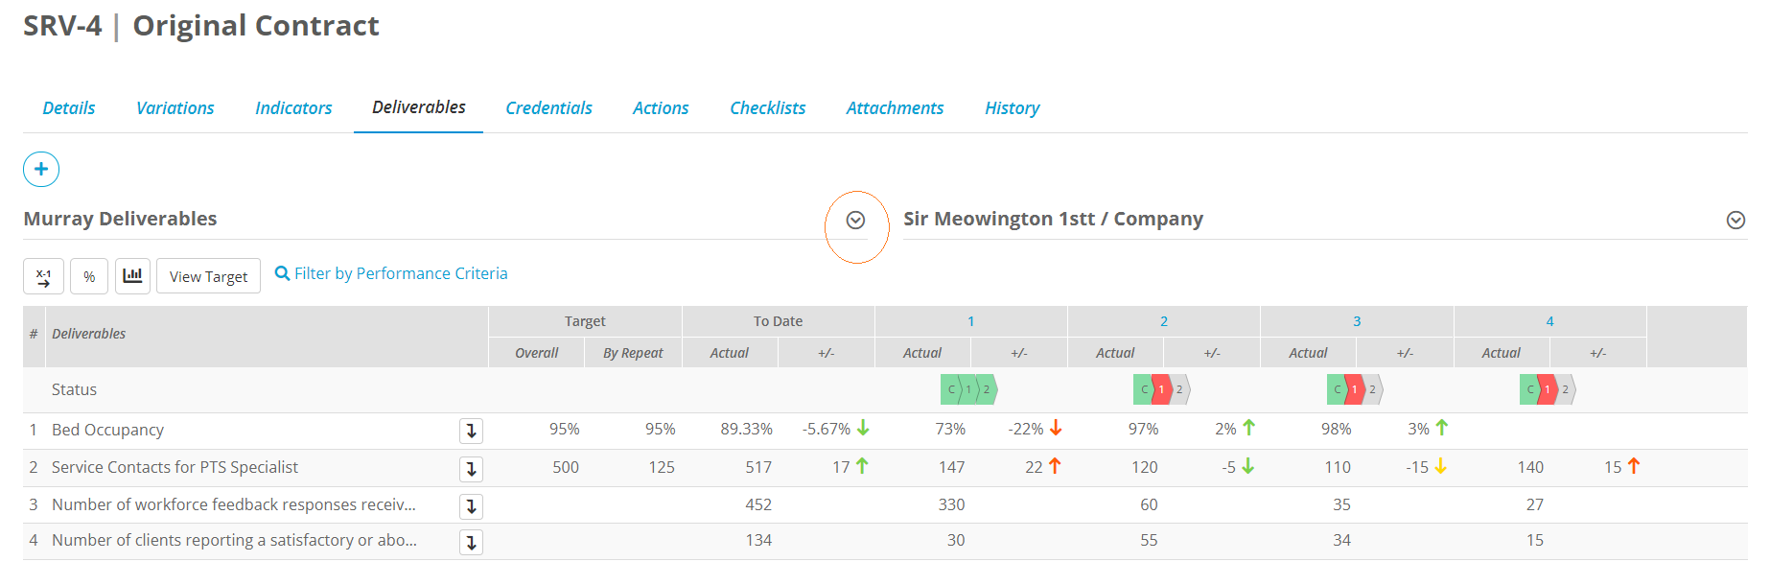1770x585 pixels.
Task: Open Filter by Performance Criteria link
Action: (391, 273)
